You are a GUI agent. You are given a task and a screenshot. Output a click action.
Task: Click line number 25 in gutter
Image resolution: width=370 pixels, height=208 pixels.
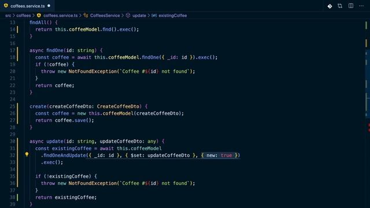13,106
